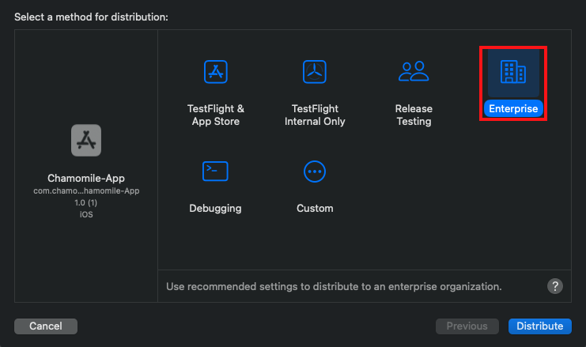Select the Custom ellipsis icon
This screenshot has width=586, height=347.
click(315, 171)
